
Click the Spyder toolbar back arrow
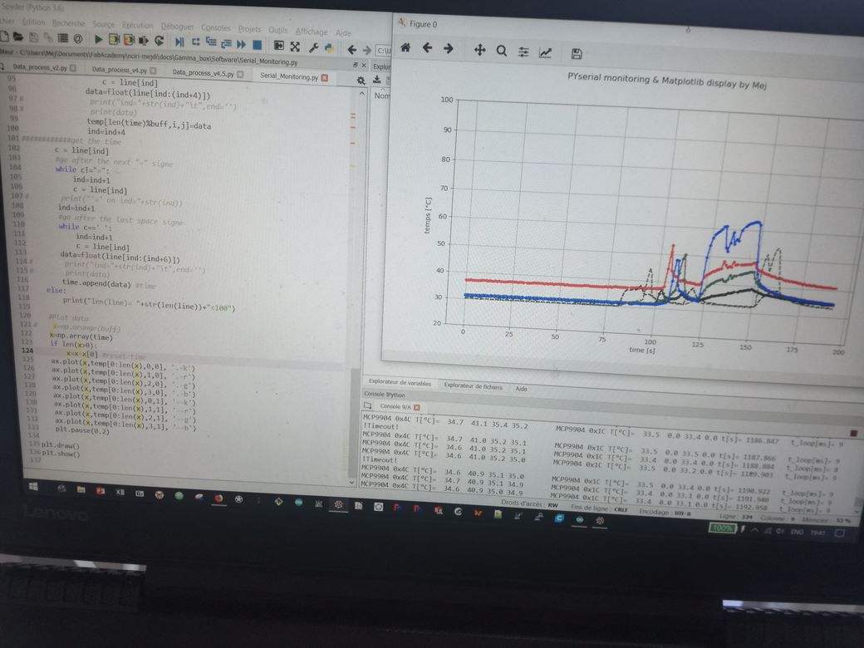pos(351,50)
